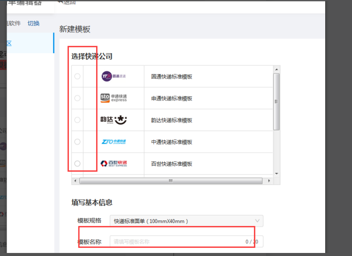This screenshot has height=256, width=352.
Task: Click the 模板规格 dropdown chevron arrow
Action: [257, 221]
